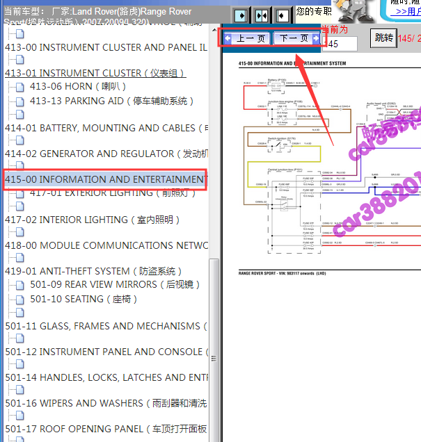
Task: Click page icon above 414-02 GENERATOR
Action: pos(19,140)
